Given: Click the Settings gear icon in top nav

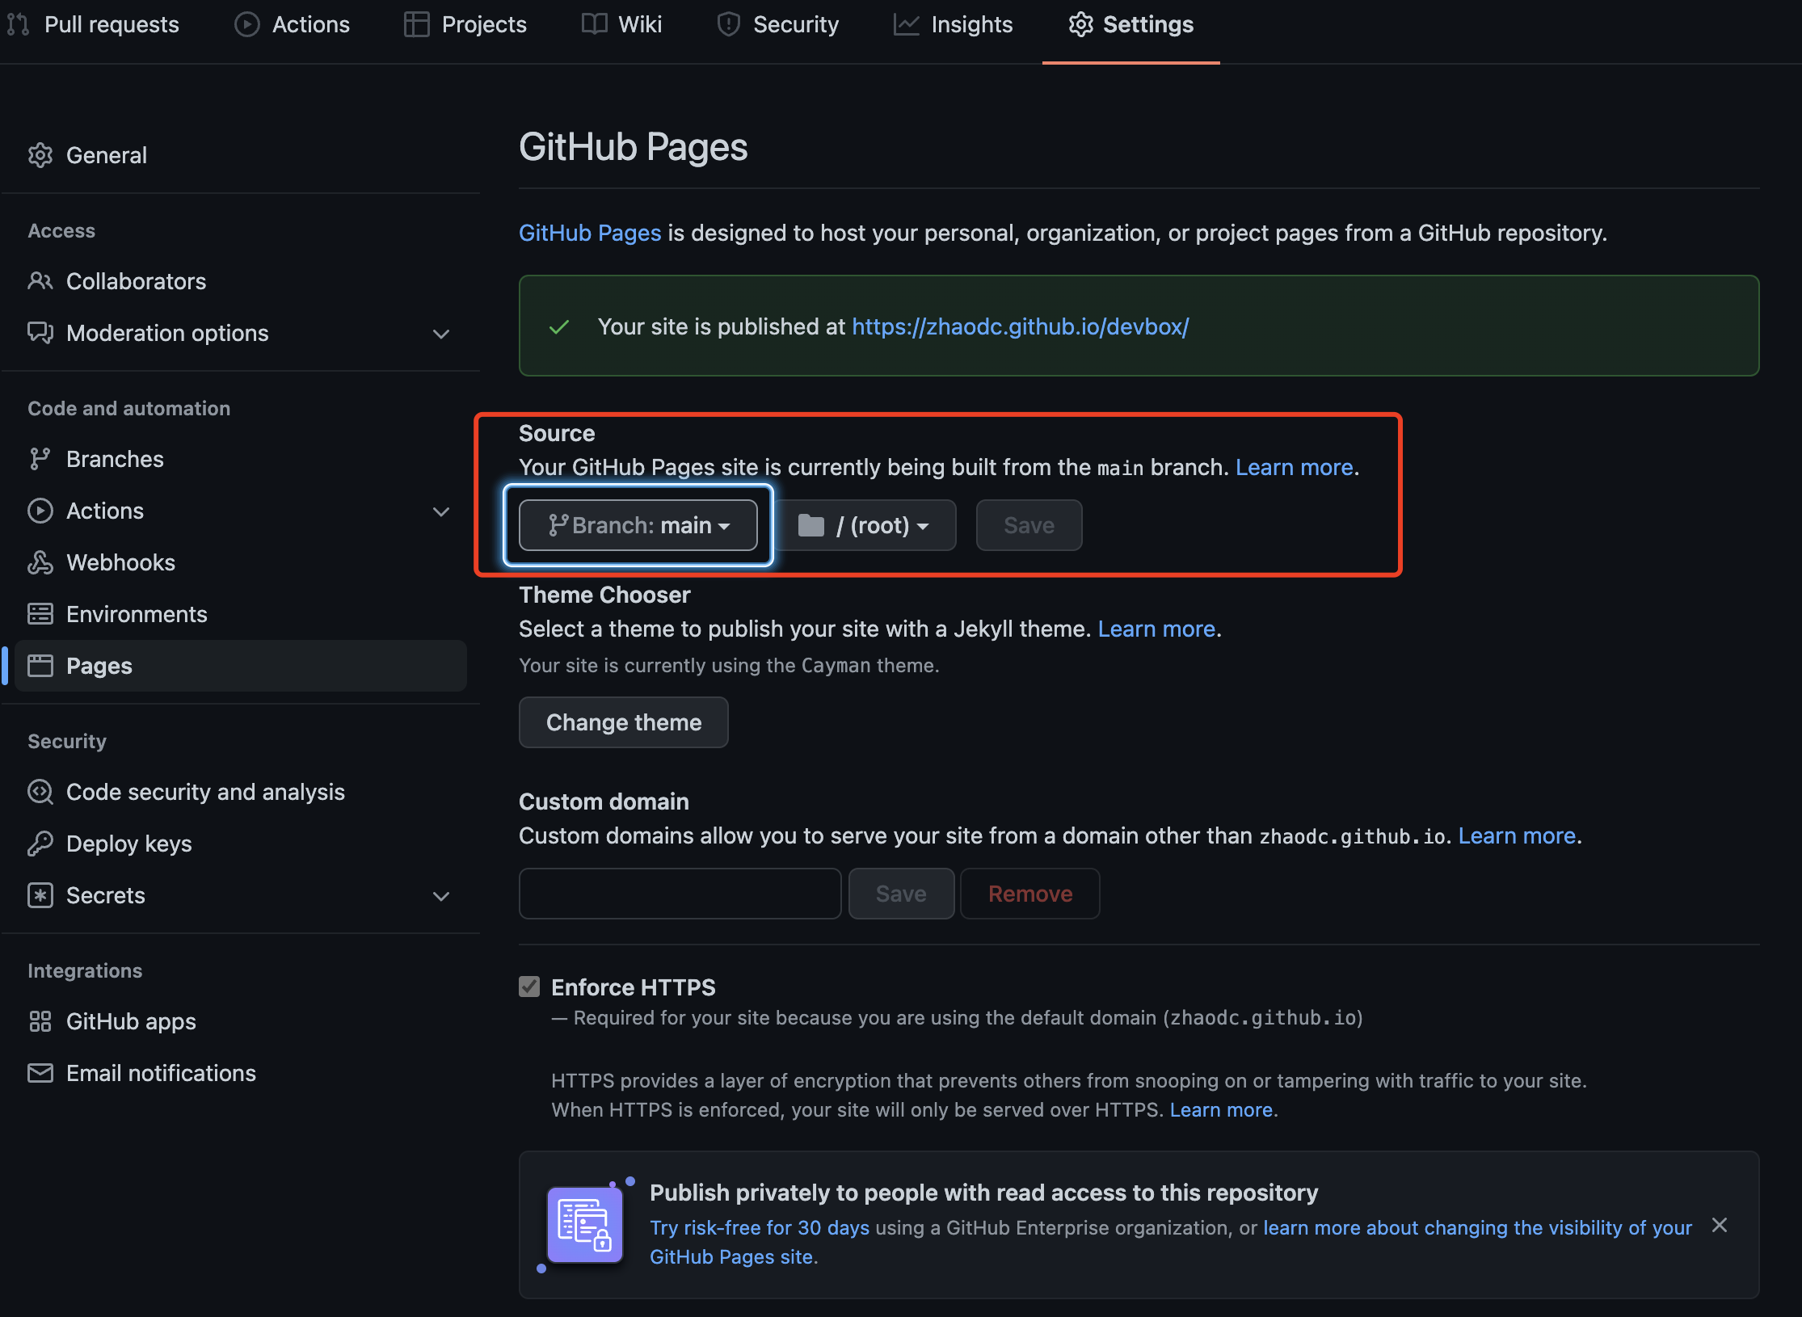Looking at the screenshot, I should pyautogui.click(x=1080, y=24).
